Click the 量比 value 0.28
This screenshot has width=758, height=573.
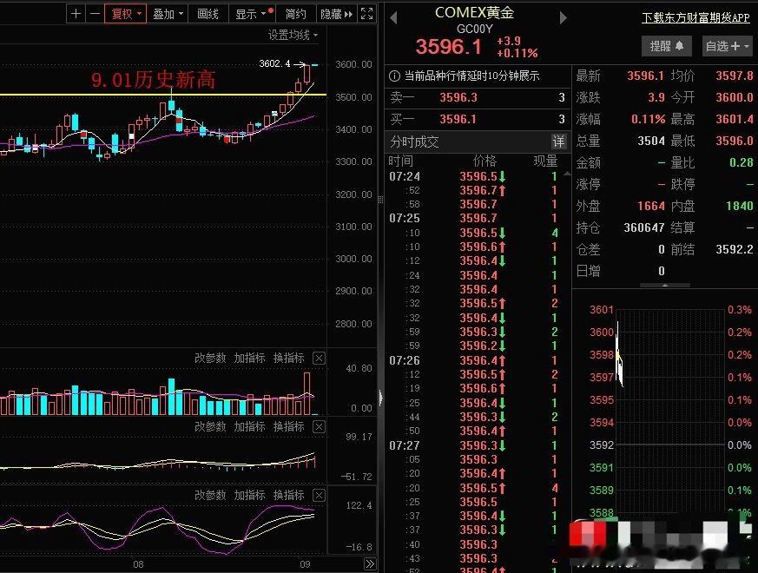pos(742,162)
